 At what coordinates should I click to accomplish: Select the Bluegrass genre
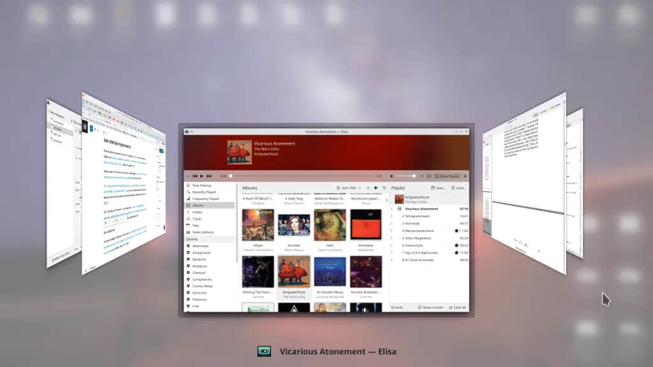pos(210,266)
